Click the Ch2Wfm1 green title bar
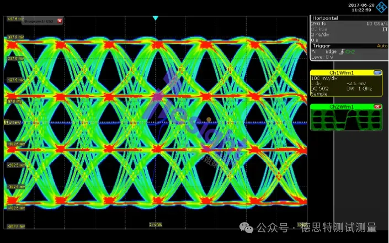Image resolution: width=389 pixels, height=243 pixels. (342, 107)
